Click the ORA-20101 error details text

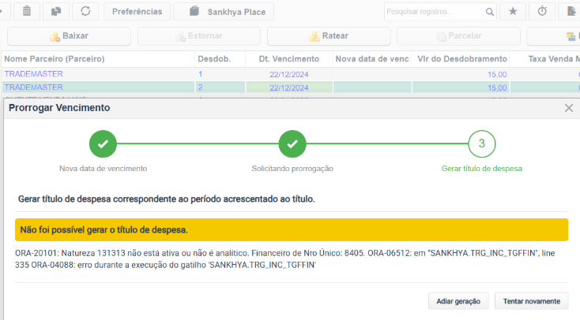click(284, 259)
